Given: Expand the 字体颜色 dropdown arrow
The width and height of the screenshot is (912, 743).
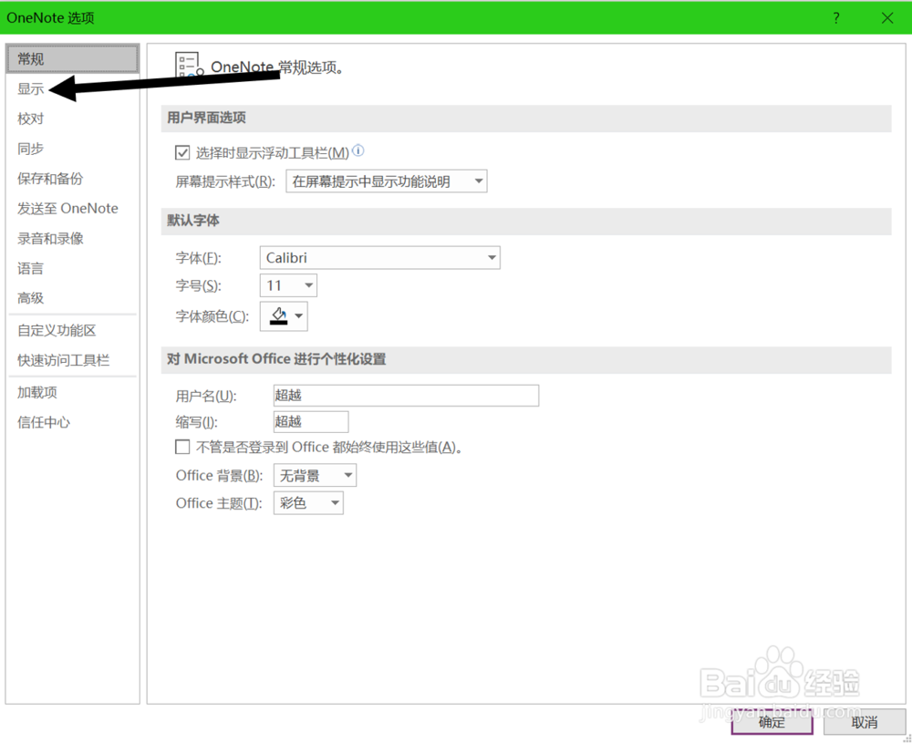Looking at the screenshot, I should point(299,316).
